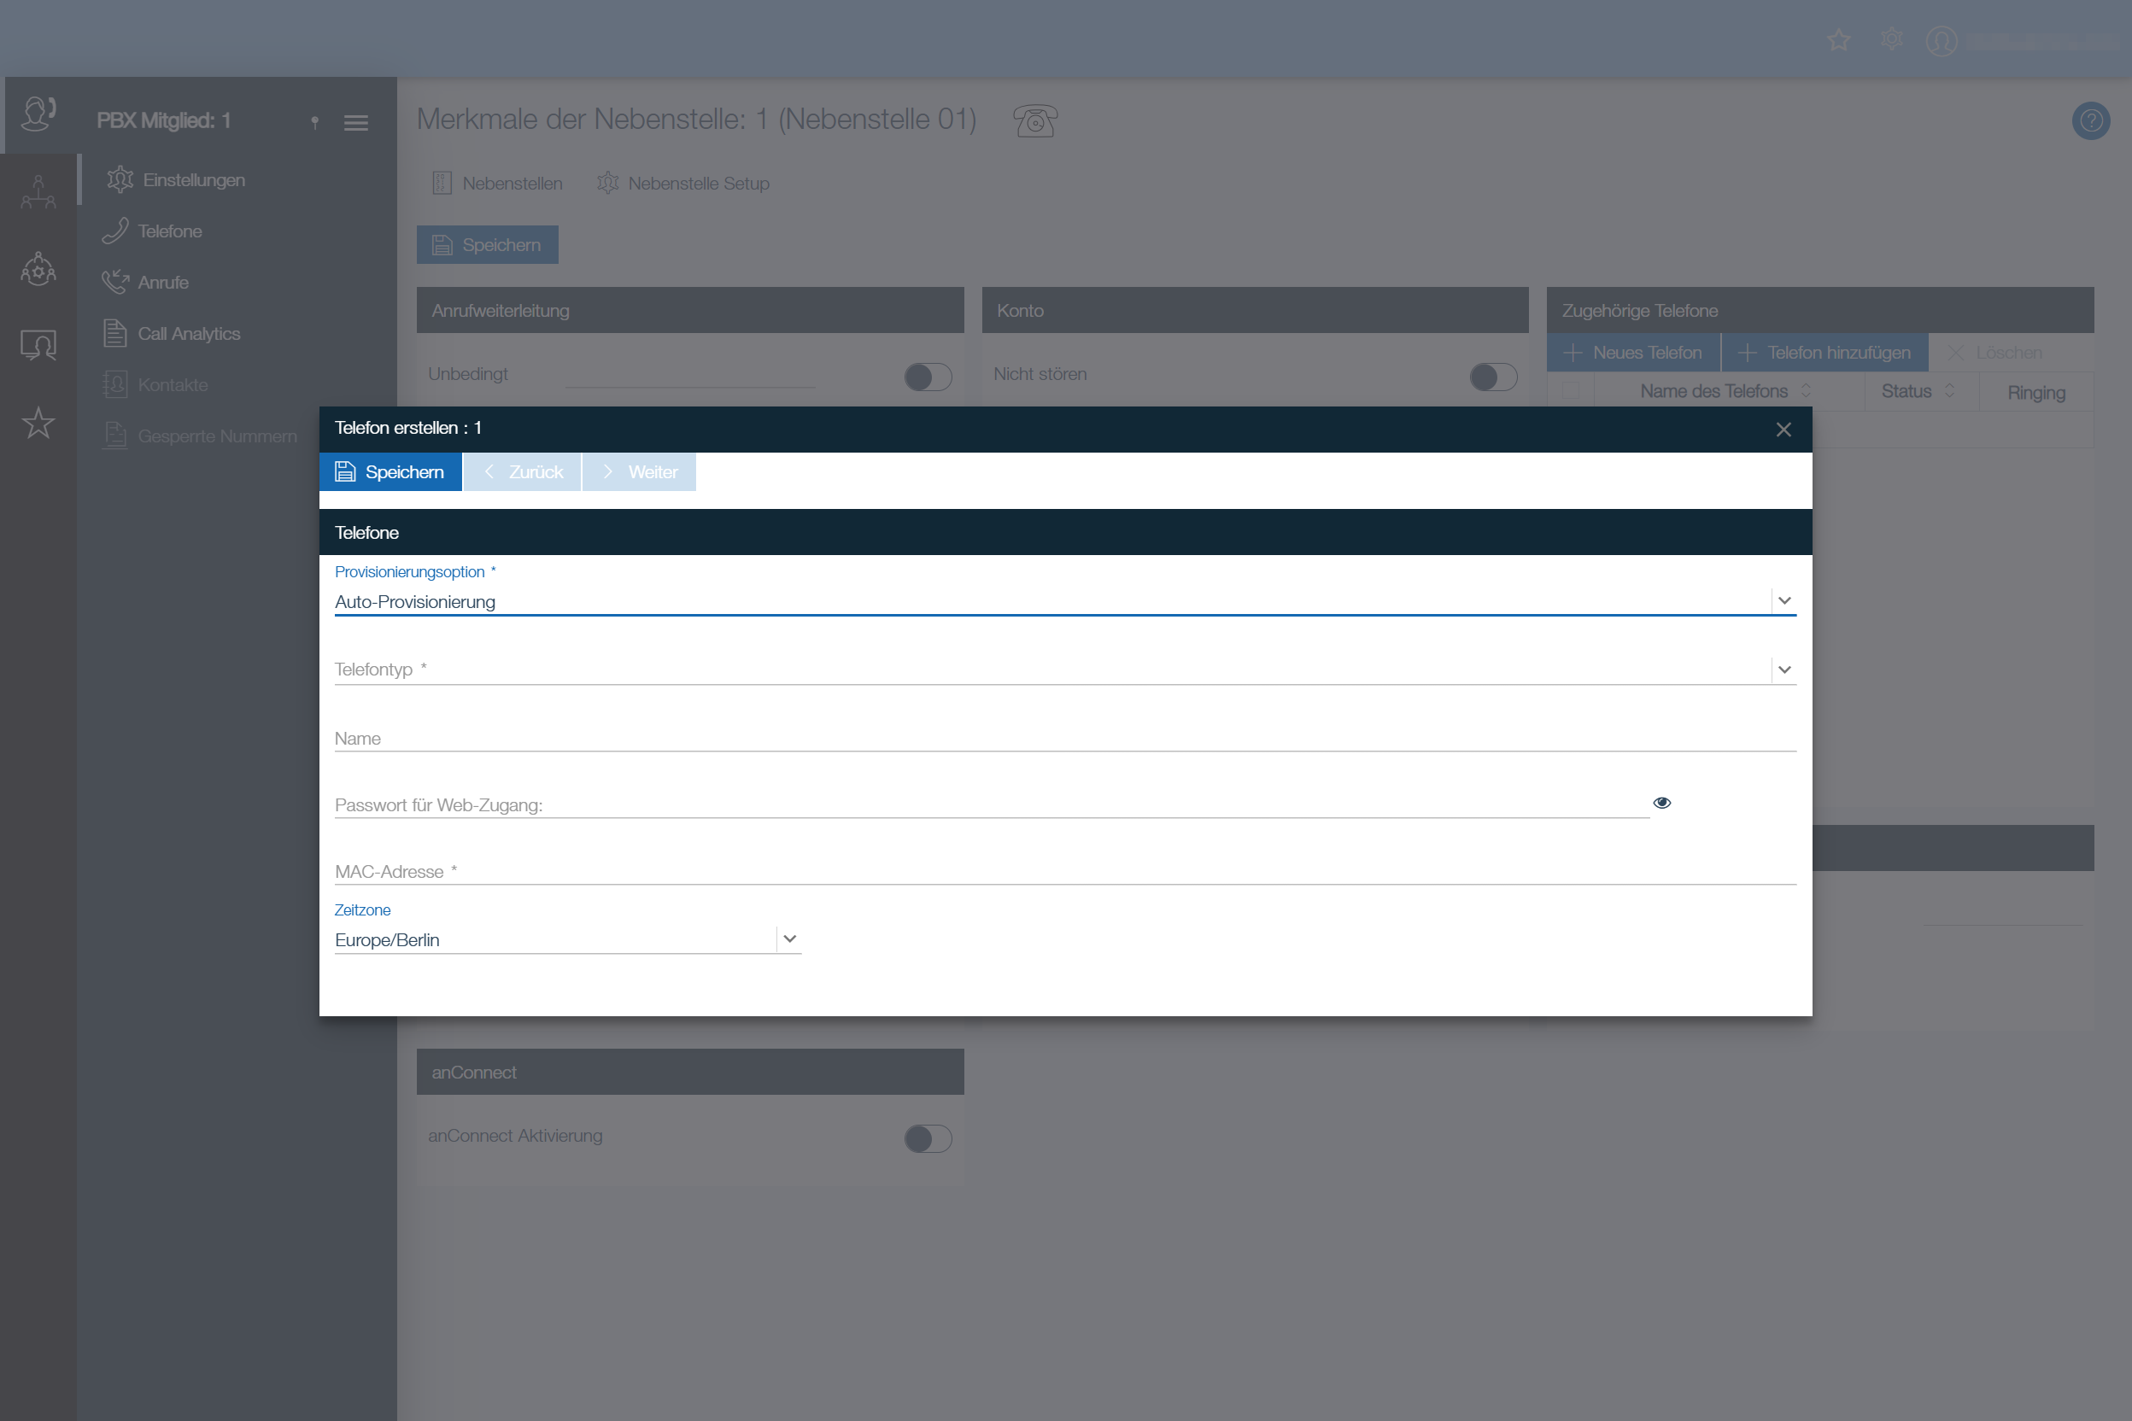The width and height of the screenshot is (2132, 1421).
Task: Open Anrufe in the sidebar menu
Action: point(163,283)
